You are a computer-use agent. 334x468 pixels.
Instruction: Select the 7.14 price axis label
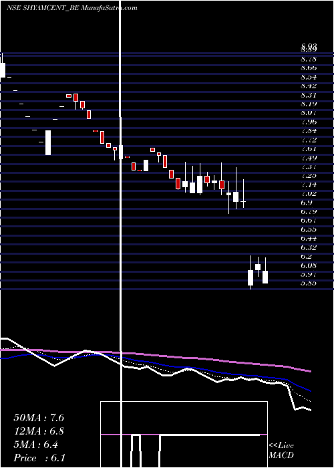[309, 185]
